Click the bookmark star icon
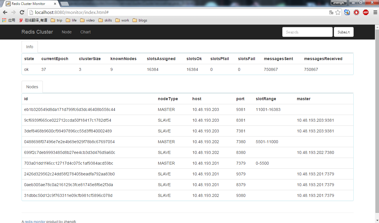The width and height of the screenshot is (379, 223). coord(338,12)
